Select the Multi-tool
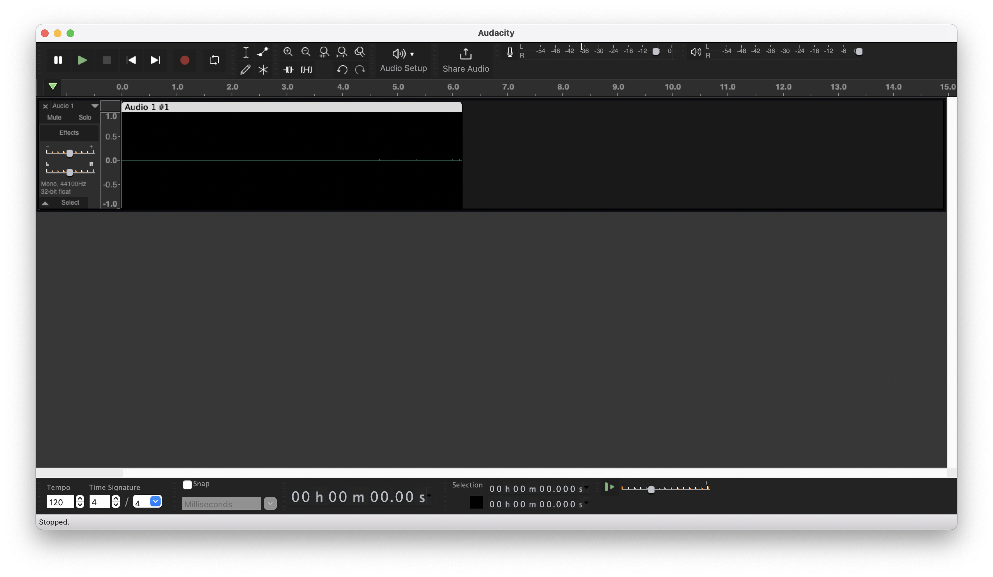This screenshot has width=993, height=577. pyautogui.click(x=263, y=69)
